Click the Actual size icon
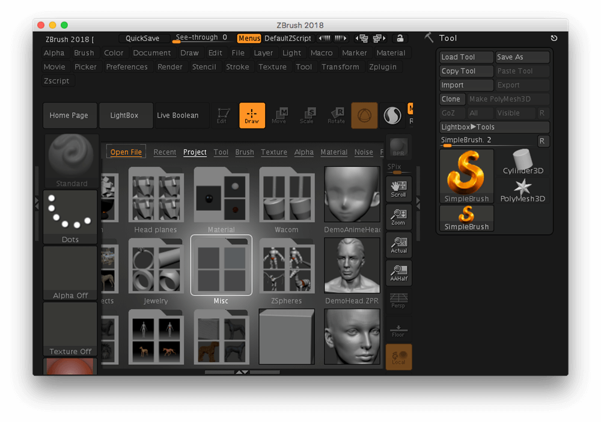 (x=398, y=245)
